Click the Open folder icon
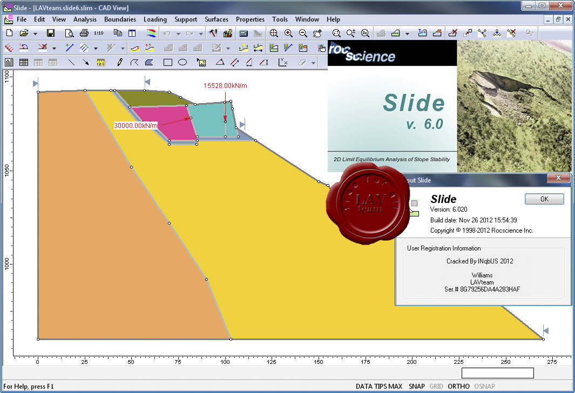This screenshot has width=575, height=393. 24,33
